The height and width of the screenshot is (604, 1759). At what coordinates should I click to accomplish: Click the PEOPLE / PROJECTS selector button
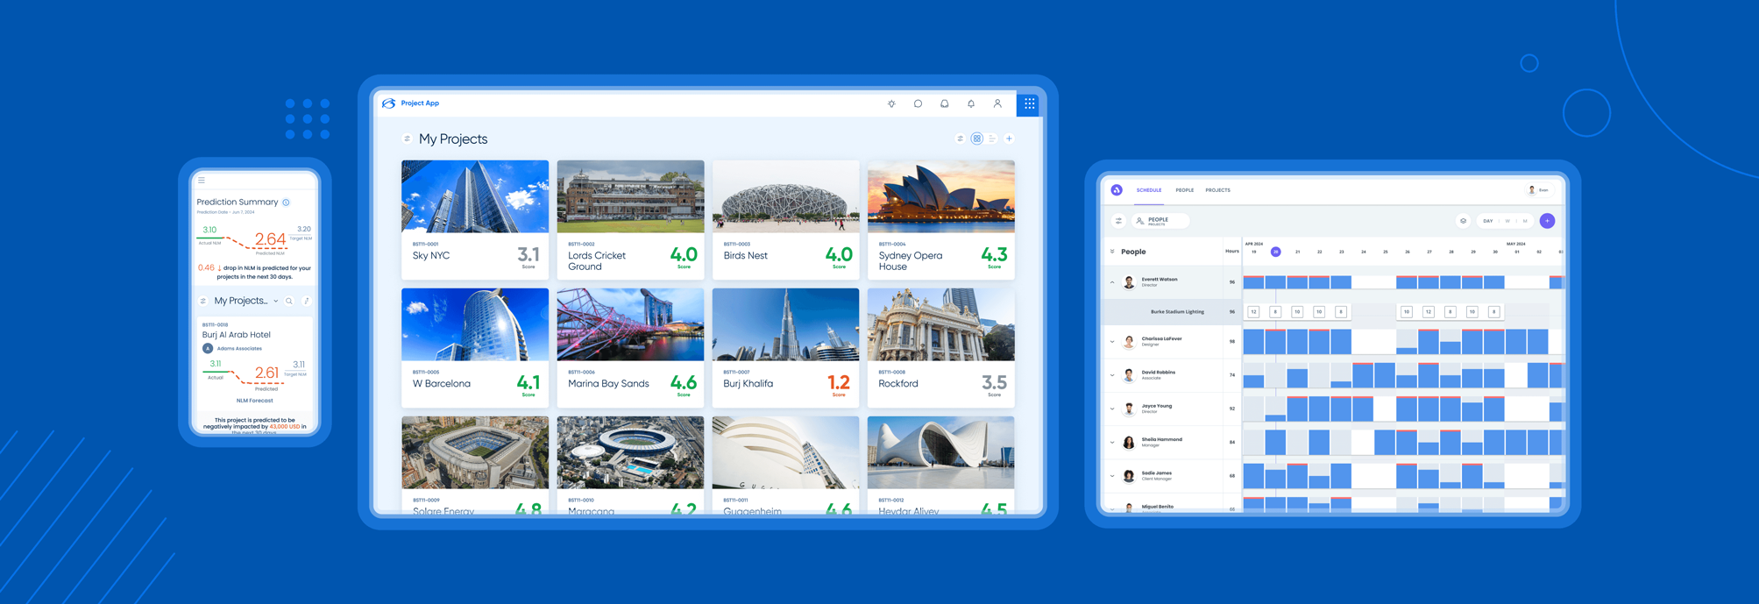pyautogui.click(x=1159, y=221)
